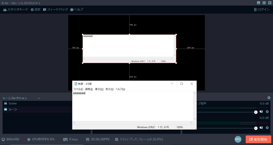
Task: Maximize the N Air window
Action: click(264, 3)
